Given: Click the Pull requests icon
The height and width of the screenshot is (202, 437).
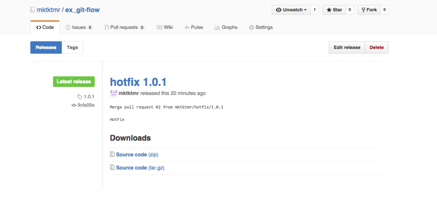Looking at the screenshot, I should point(106,27).
